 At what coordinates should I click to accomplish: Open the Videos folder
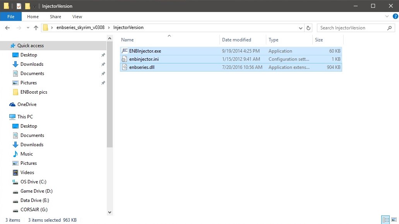[27, 173]
